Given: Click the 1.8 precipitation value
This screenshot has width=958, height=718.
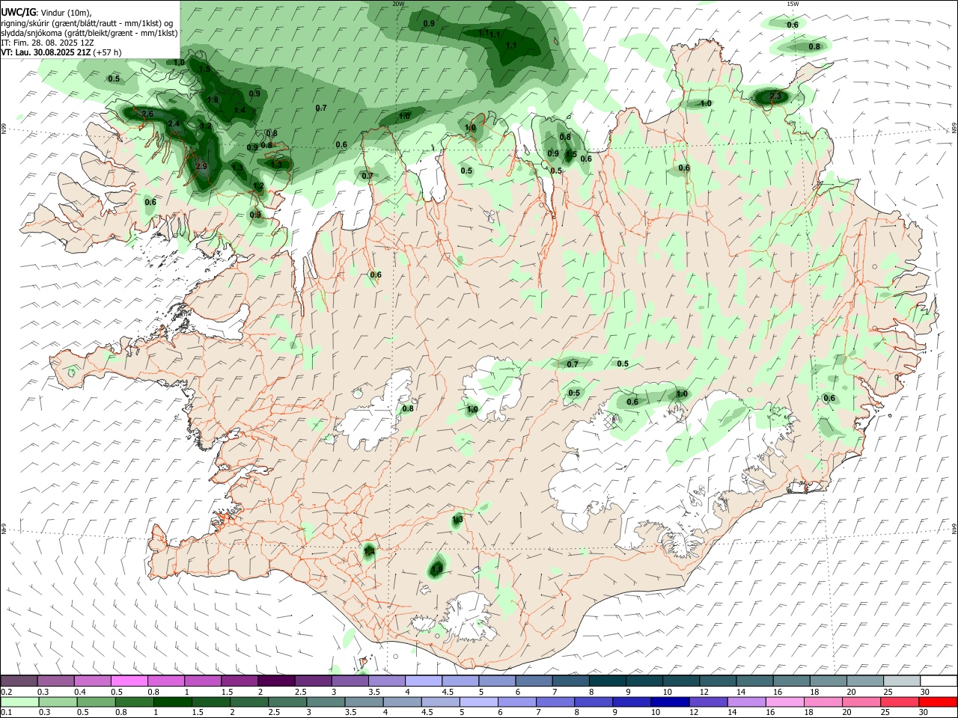Looking at the screenshot, I should [x=213, y=99].
